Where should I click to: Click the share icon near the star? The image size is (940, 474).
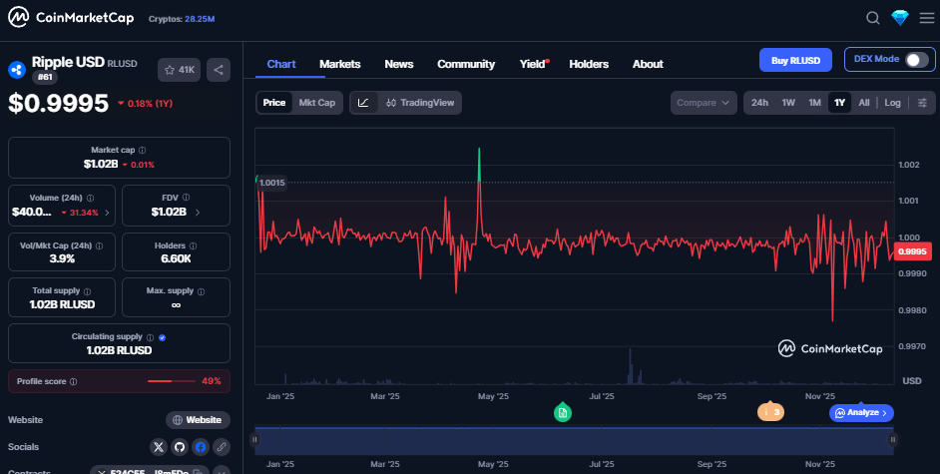(x=219, y=70)
